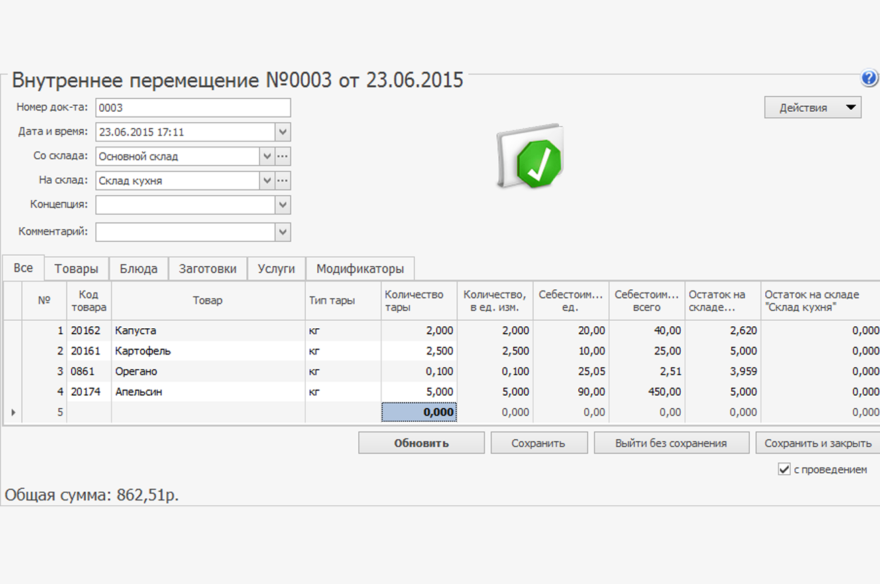Expand the Концепция dropdown arrow

[x=283, y=205]
